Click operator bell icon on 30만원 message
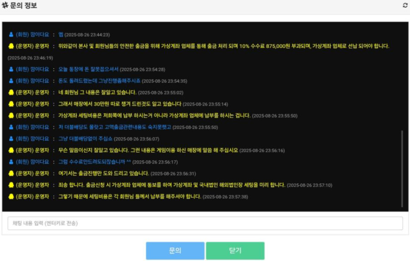The image size is (410, 261). tap(11, 104)
